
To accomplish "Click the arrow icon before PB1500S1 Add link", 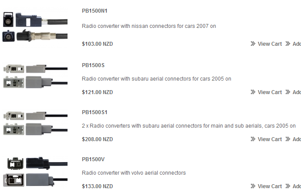I will (x=287, y=139).
